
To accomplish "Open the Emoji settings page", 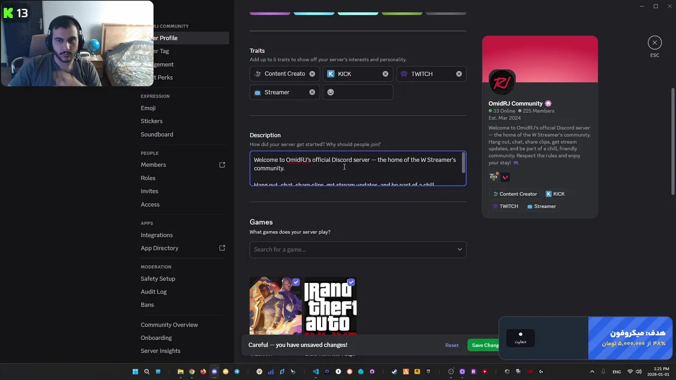I will (148, 108).
